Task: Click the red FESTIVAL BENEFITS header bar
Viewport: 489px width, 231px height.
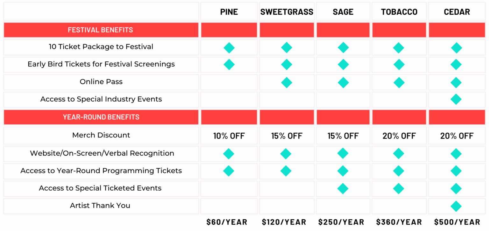Action: tap(101, 30)
